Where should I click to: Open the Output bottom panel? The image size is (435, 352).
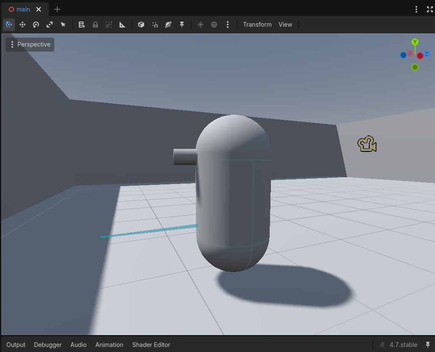click(x=16, y=345)
